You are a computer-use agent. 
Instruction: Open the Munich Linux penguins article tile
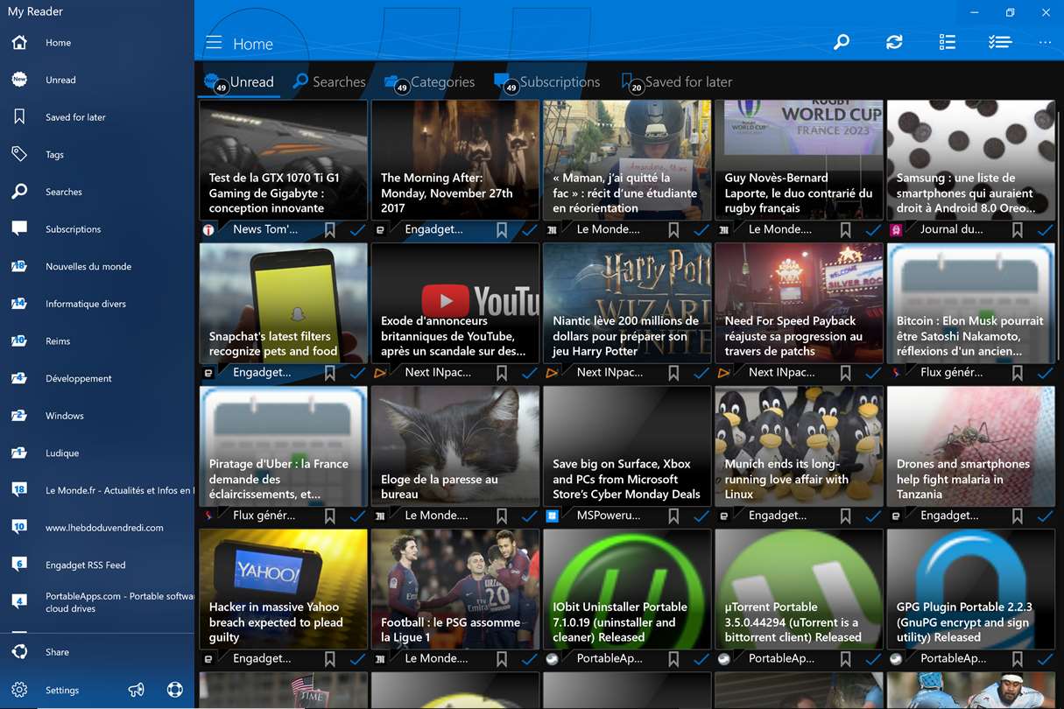point(798,446)
